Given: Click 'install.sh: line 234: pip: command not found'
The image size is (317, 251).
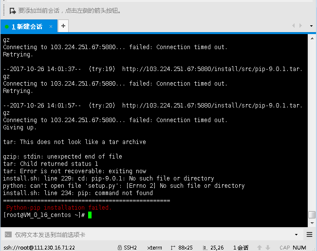Looking at the screenshot, I should point(78,193).
